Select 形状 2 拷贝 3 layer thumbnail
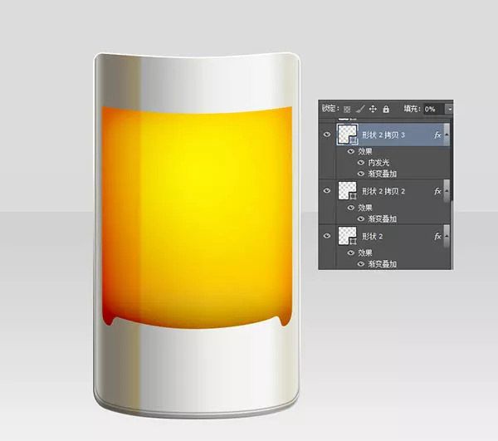This screenshot has height=441, width=498. (x=348, y=135)
